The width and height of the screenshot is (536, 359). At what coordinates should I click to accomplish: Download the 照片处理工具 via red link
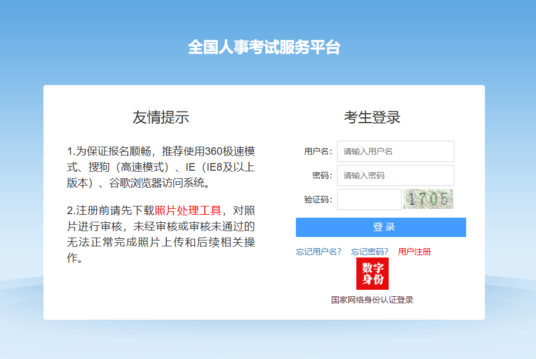coord(188,211)
